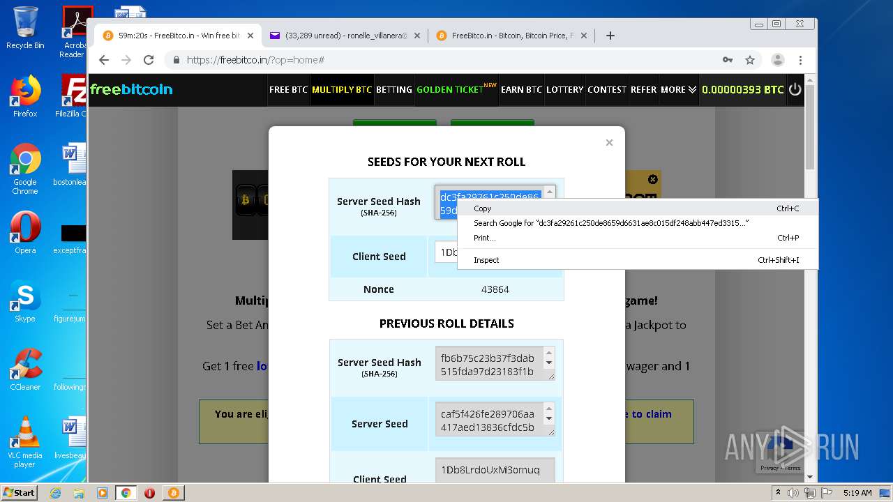Click the bitcoin taskbar icon
Screen dimensions: 893x502
(174, 493)
